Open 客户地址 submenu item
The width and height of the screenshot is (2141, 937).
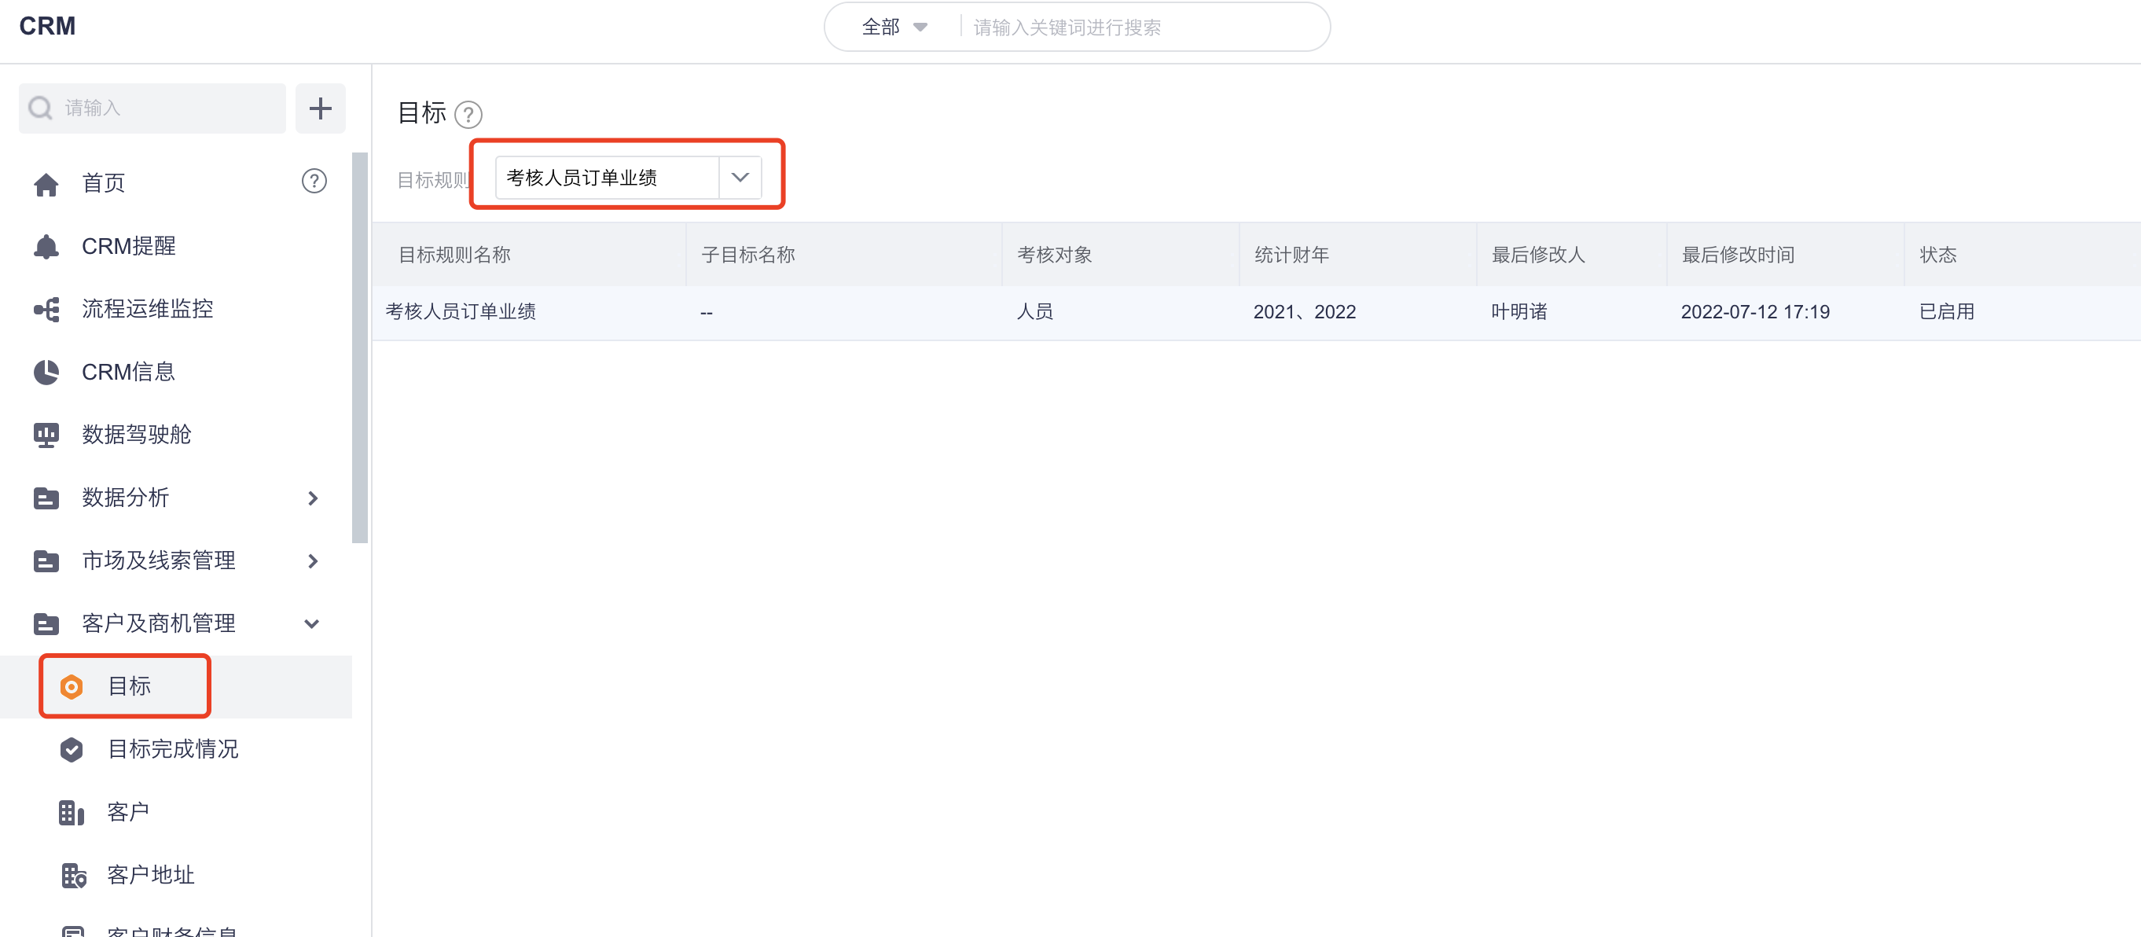151,876
